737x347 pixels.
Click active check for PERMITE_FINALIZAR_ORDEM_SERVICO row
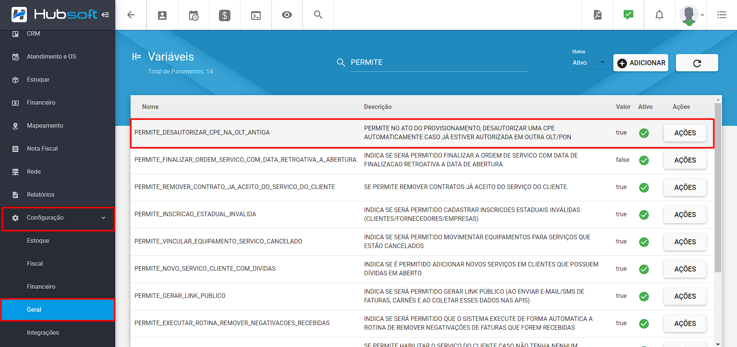[644, 160]
